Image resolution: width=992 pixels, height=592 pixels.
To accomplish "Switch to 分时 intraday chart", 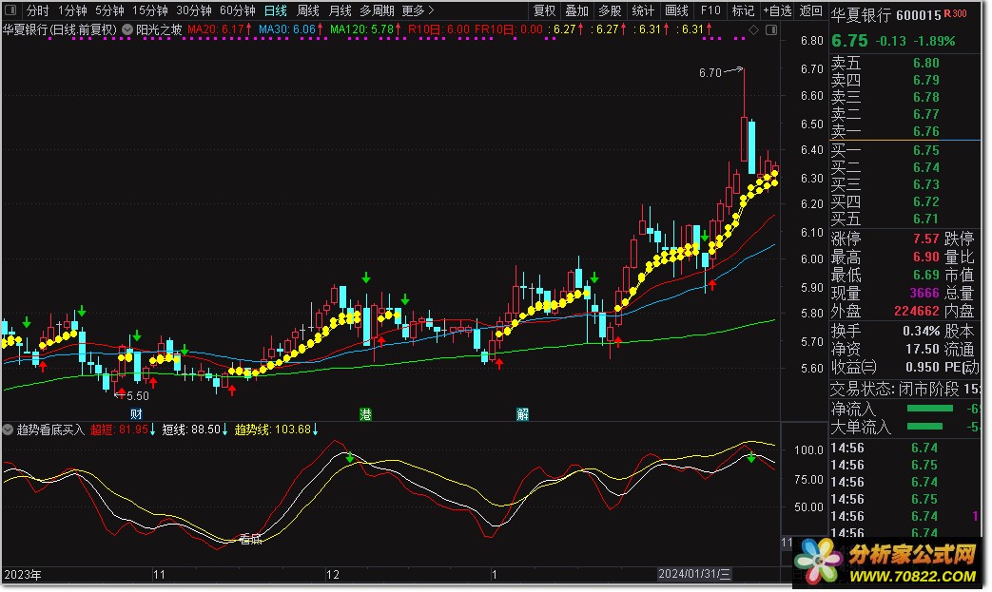I will [x=37, y=10].
